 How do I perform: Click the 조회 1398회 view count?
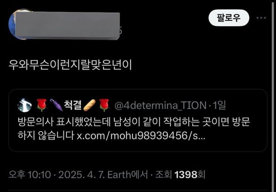(x=180, y=175)
